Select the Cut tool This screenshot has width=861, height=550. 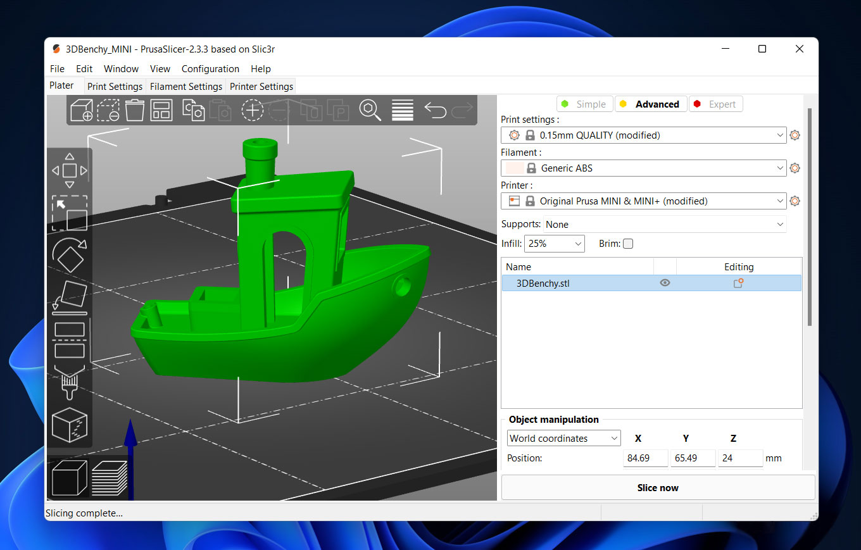[69, 340]
